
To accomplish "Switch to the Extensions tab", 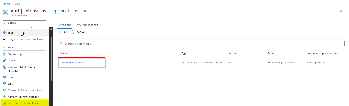I will pyautogui.click(x=64, y=25).
